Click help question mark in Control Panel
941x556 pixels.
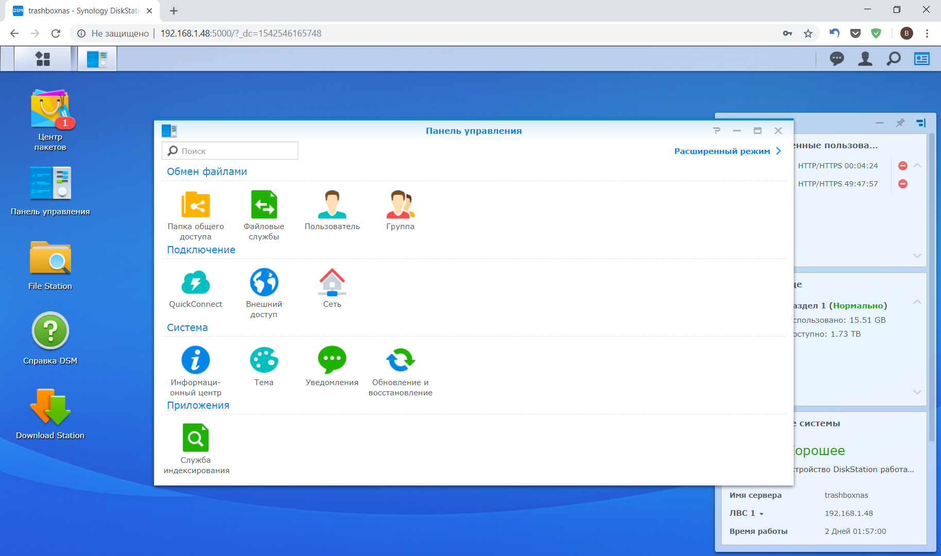point(716,131)
